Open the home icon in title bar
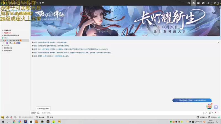 pos(194,3)
